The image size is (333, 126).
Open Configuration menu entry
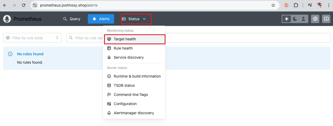point(134,104)
